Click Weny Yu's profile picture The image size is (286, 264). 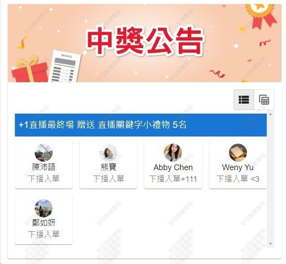[238, 153]
